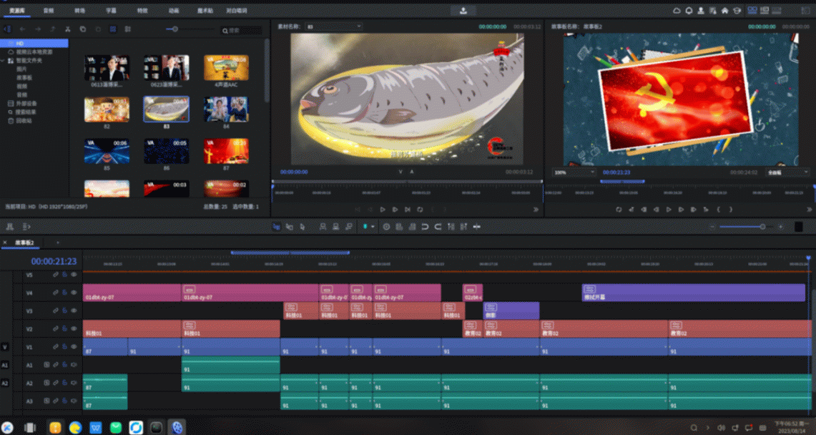
Task: Go up one folder level in library
Action: tap(52, 29)
